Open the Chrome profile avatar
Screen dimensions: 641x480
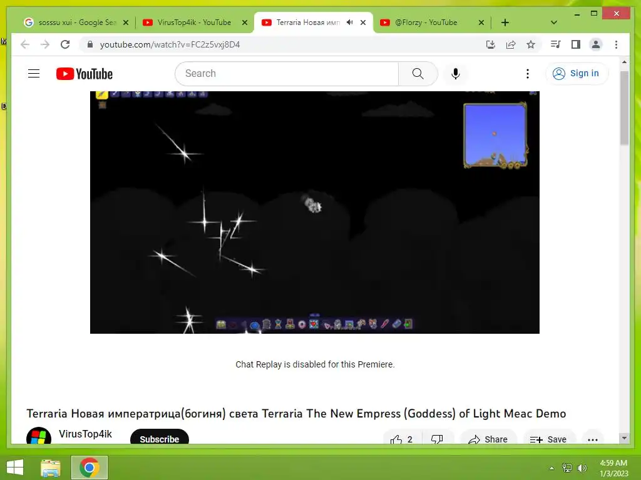pos(596,44)
